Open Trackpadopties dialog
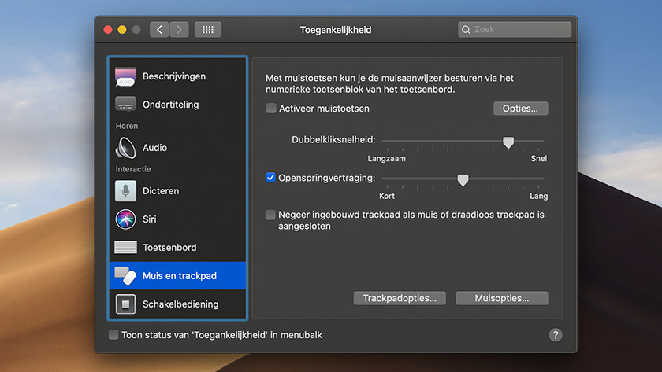The width and height of the screenshot is (662, 372). (x=400, y=298)
